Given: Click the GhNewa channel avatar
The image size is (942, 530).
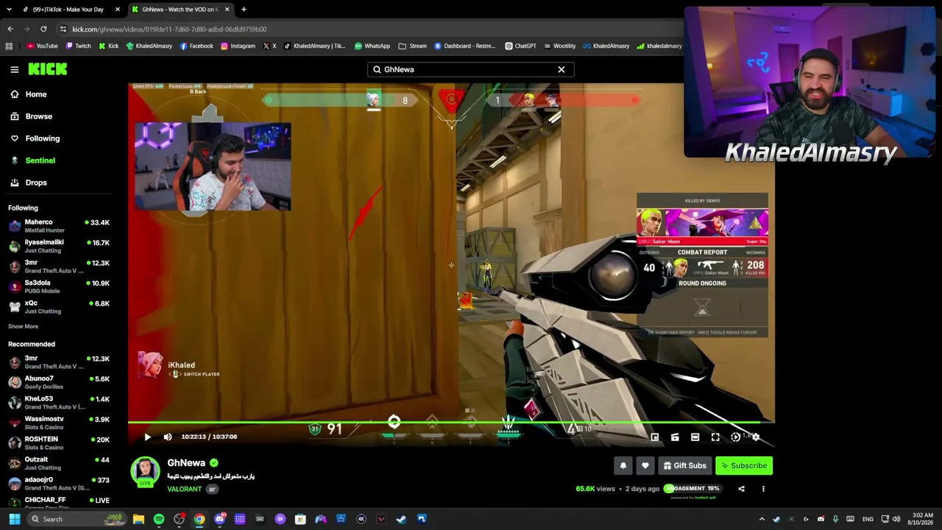Looking at the screenshot, I should click(x=145, y=471).
